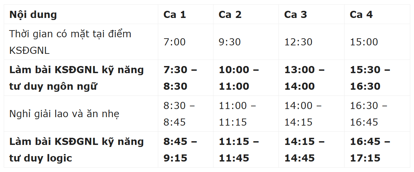The image size is (414, 172).
Task: Select the "Ca 4" header cell
Action: tap(361, 15)
